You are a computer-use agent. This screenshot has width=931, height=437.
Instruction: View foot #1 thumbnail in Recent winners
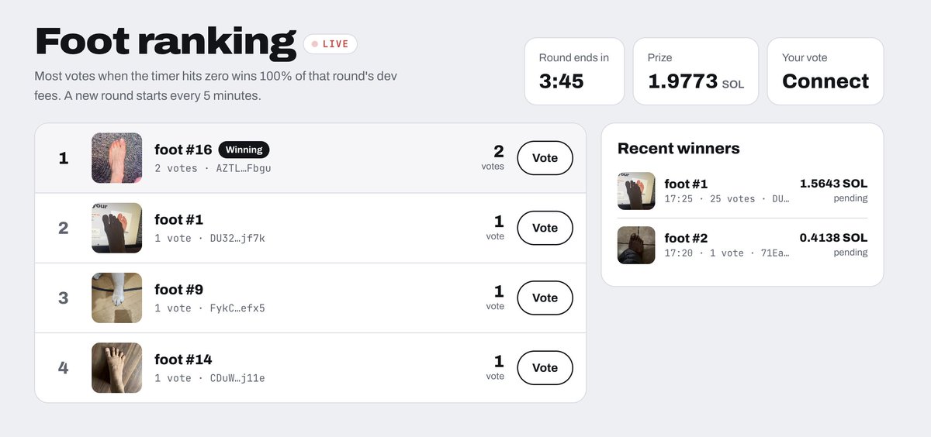(x=636, y=191)
